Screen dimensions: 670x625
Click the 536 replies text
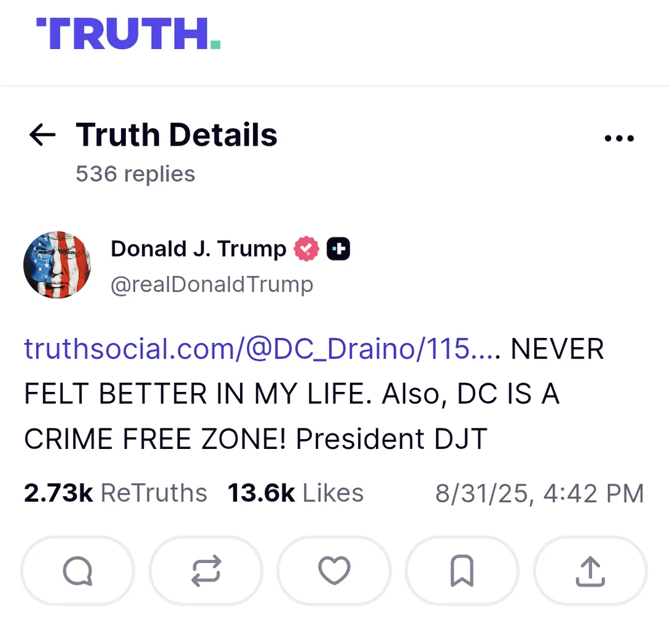tap(135, 174)
